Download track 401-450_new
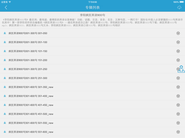This screenshot has width=185, height=138. (5, 105)
